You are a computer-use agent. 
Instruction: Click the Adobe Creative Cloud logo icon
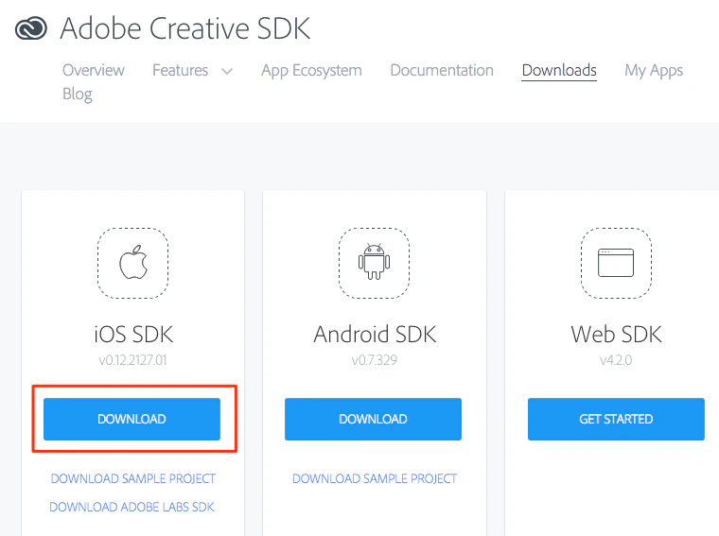pos(30,28)
